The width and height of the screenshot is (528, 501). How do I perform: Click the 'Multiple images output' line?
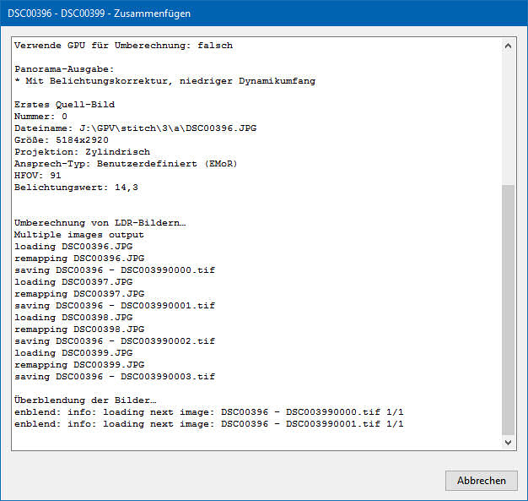78,235
